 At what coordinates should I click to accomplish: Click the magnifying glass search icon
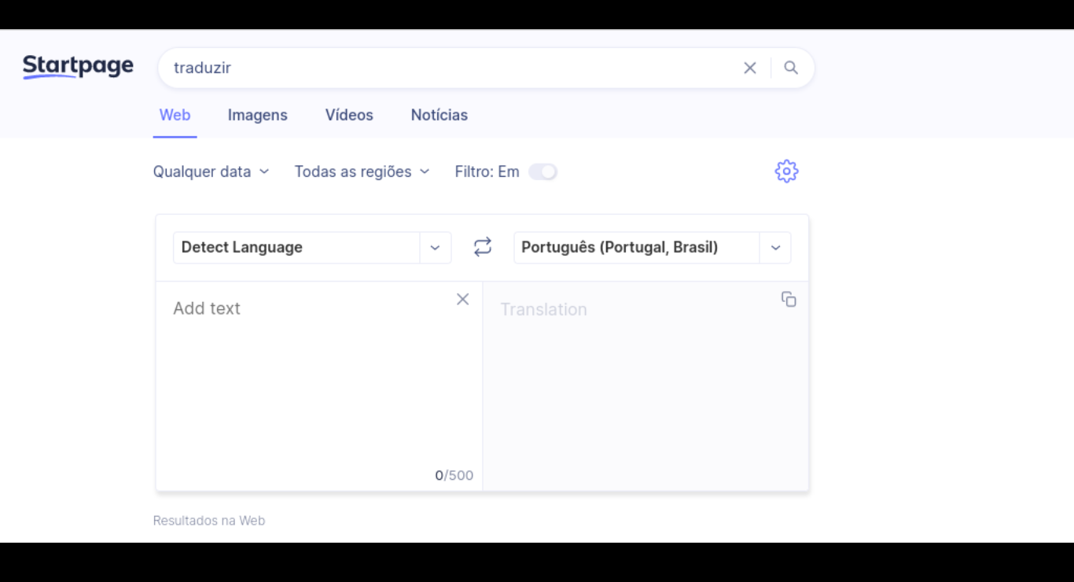(791, 68)
